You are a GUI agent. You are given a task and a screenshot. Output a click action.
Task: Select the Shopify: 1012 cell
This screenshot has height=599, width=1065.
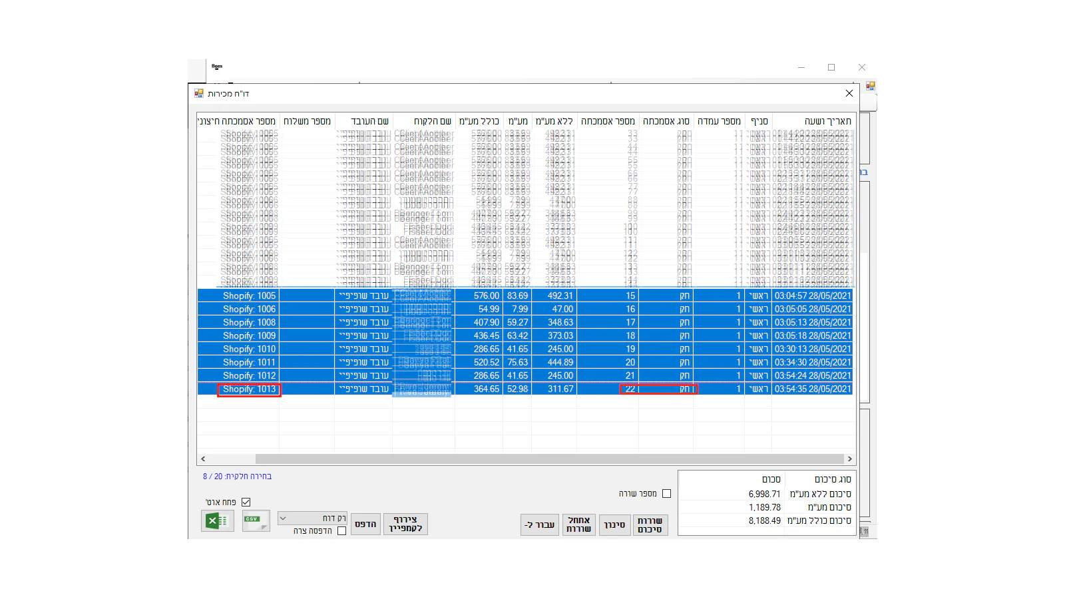(x=238, y=375)
